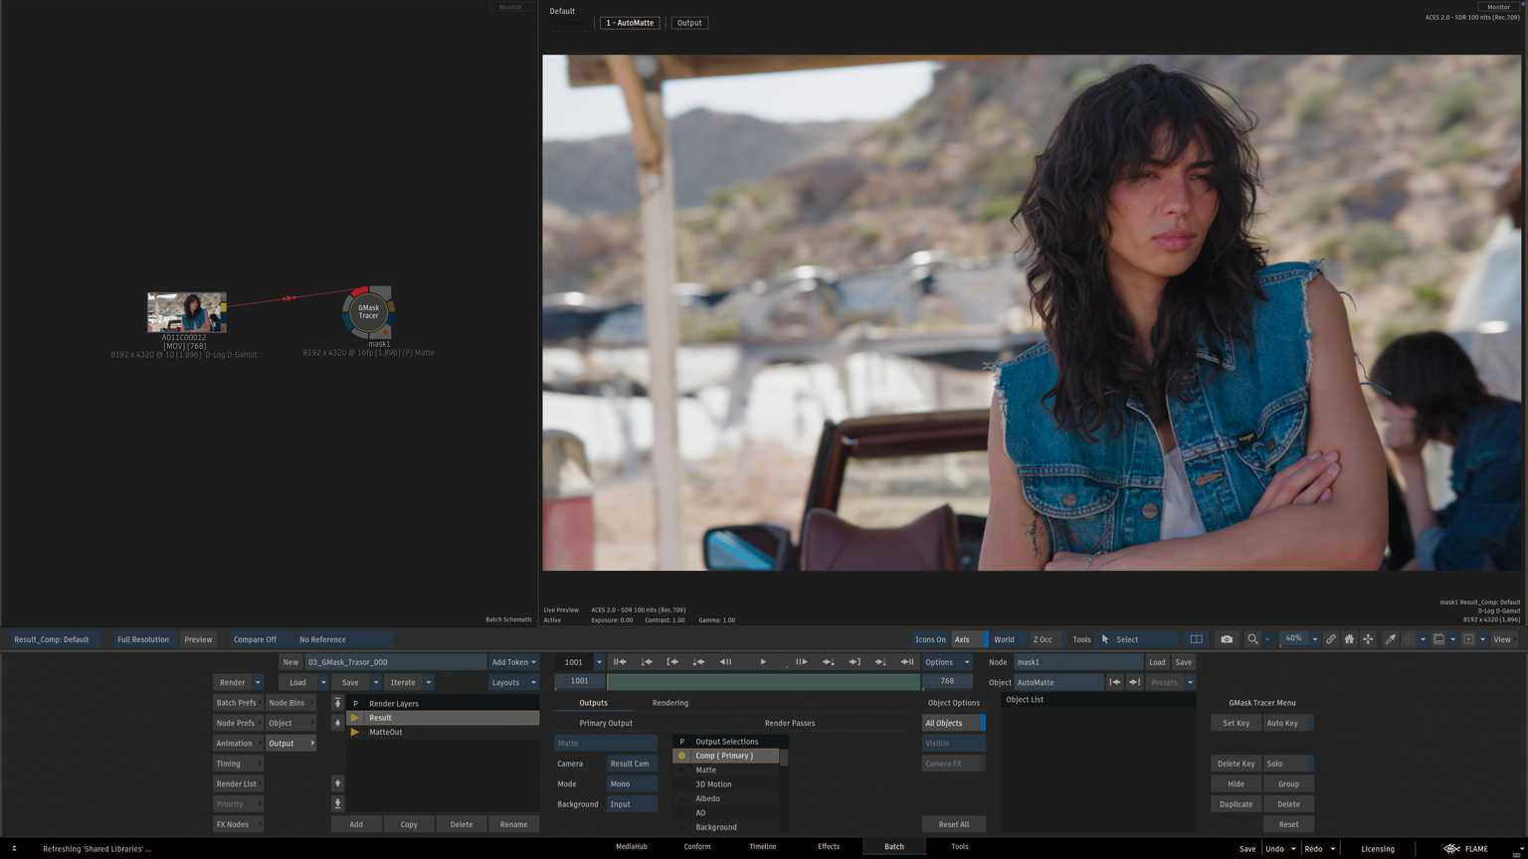Toggle the Axis icon display button
1528x859 pixels.
[962, 639]
